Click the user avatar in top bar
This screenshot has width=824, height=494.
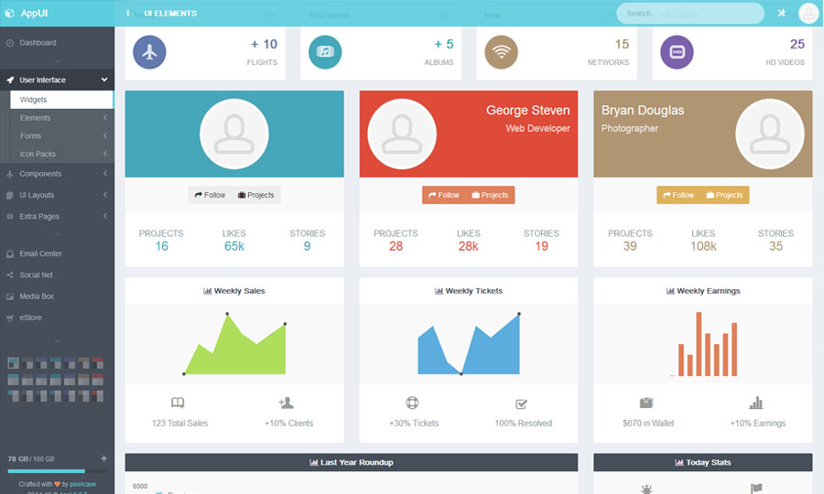tap(808, 13)
